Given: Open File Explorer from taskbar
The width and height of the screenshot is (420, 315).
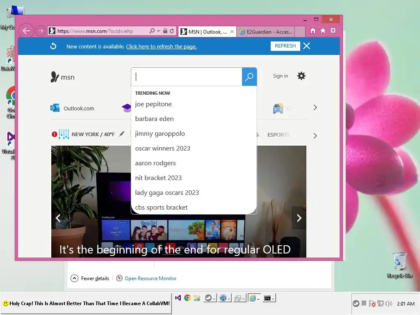Looking at the screenshot, I should [197, 298].
